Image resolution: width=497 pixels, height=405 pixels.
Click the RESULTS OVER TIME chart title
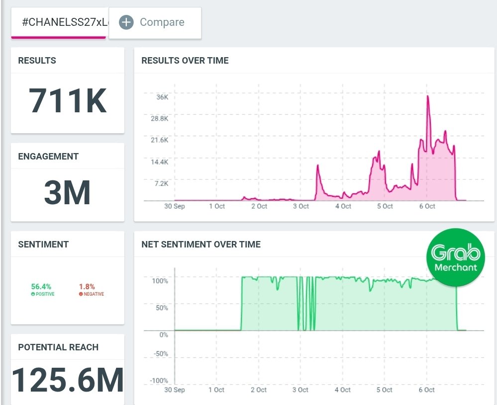(x=185, y=61)
